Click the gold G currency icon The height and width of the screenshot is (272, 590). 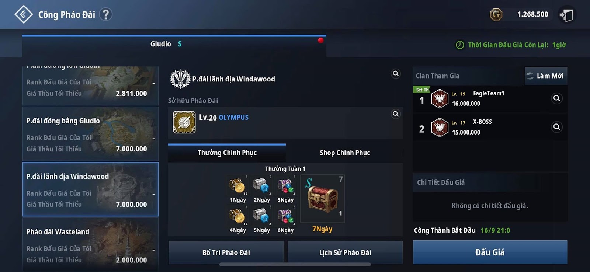tap(496, 14)
